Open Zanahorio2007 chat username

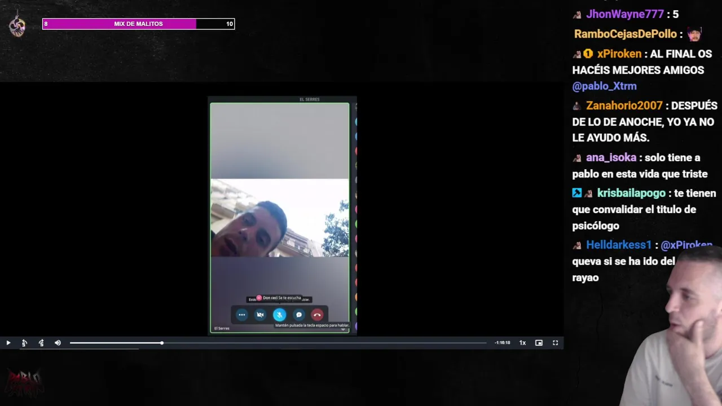[x=624, y=105]
